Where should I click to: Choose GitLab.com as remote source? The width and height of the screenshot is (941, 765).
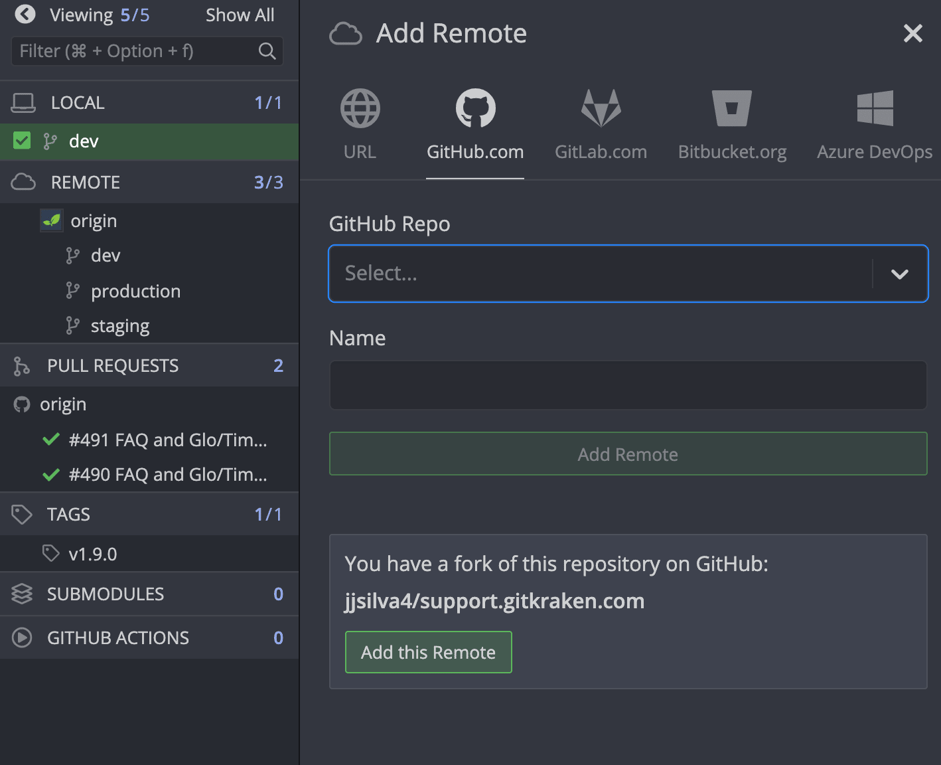[601, 108]
